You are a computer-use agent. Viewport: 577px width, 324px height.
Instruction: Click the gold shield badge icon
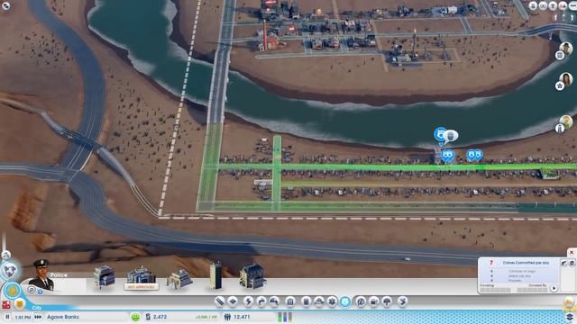coord(20,304)
